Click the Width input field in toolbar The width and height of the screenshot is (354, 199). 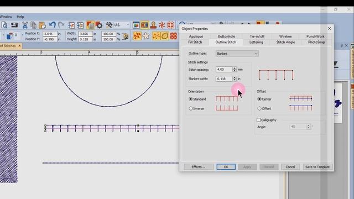85,34
